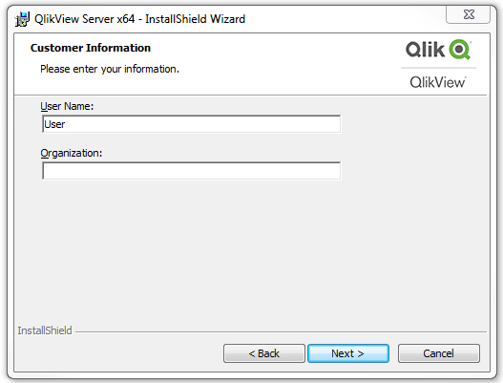Click the "Customer Information" heading
This screenshot has height=383, width=503.
point(91,48)
